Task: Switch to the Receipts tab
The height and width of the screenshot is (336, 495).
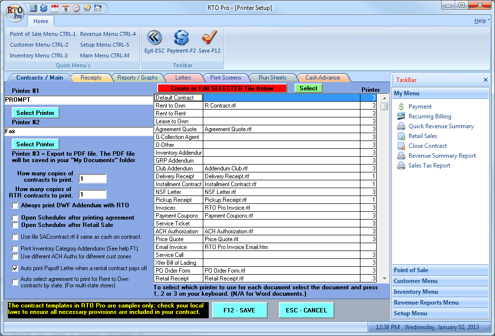Action: [x=91, y=78]
